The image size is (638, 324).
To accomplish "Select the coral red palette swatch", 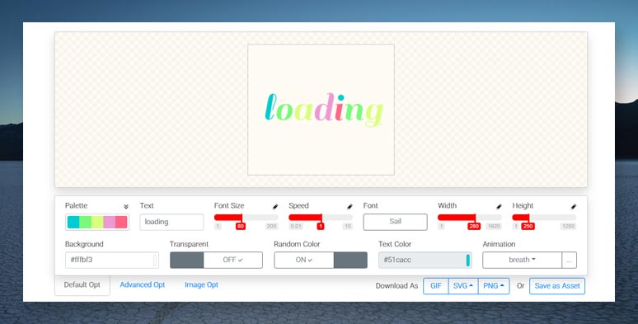I will pos(121,223).
